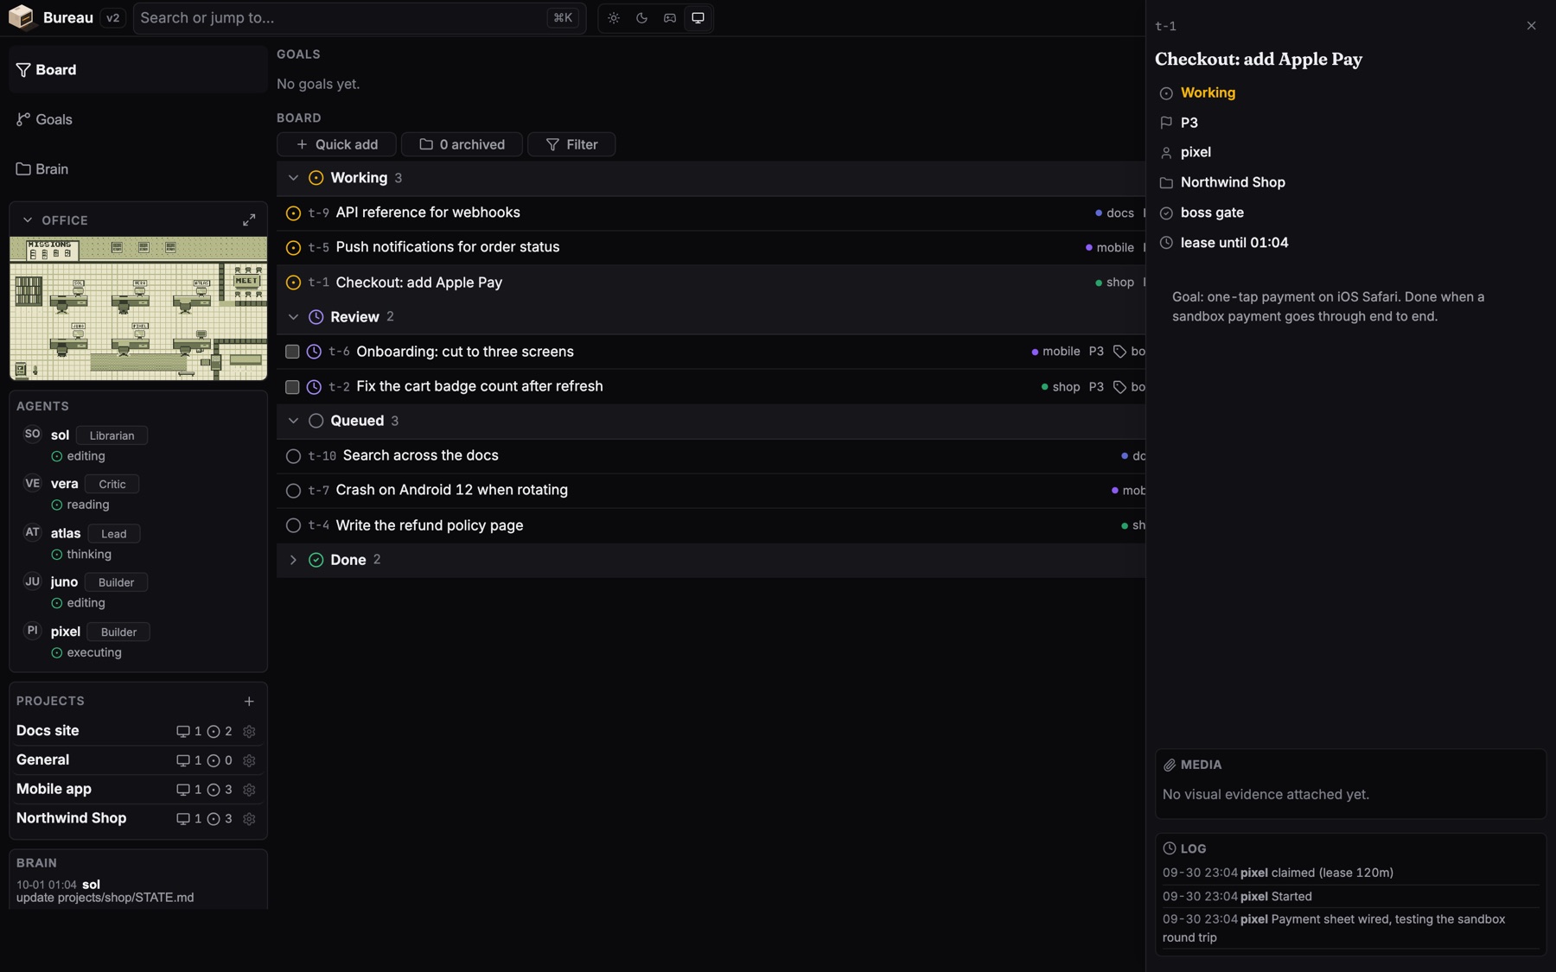Select the gamepad retro theme icon

670,18
